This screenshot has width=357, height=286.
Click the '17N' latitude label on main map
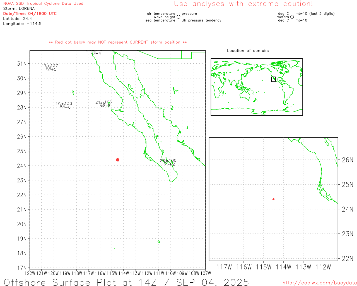pos(22,268)
